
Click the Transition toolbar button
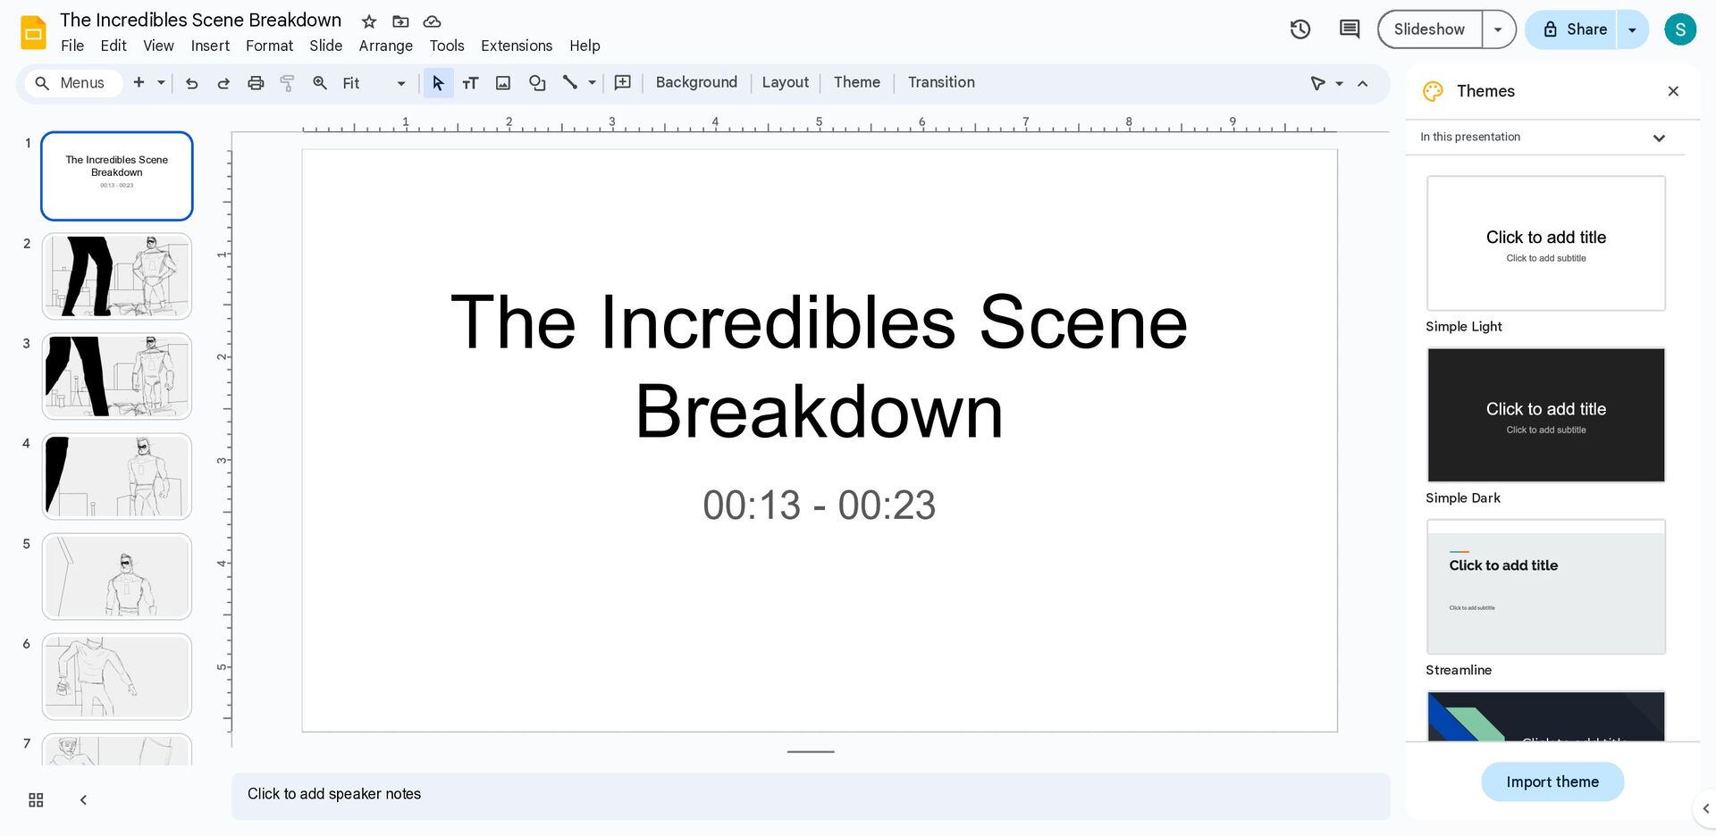coord(941,82)
